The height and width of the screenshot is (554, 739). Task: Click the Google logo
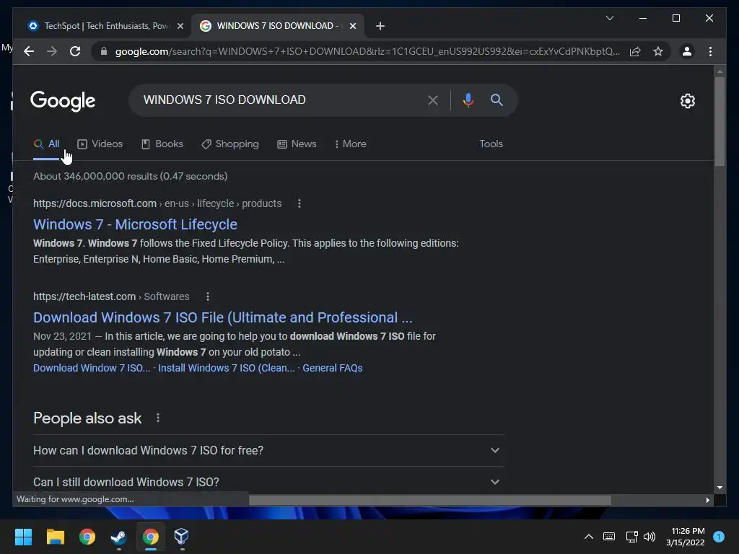click(x=64, y=101)
